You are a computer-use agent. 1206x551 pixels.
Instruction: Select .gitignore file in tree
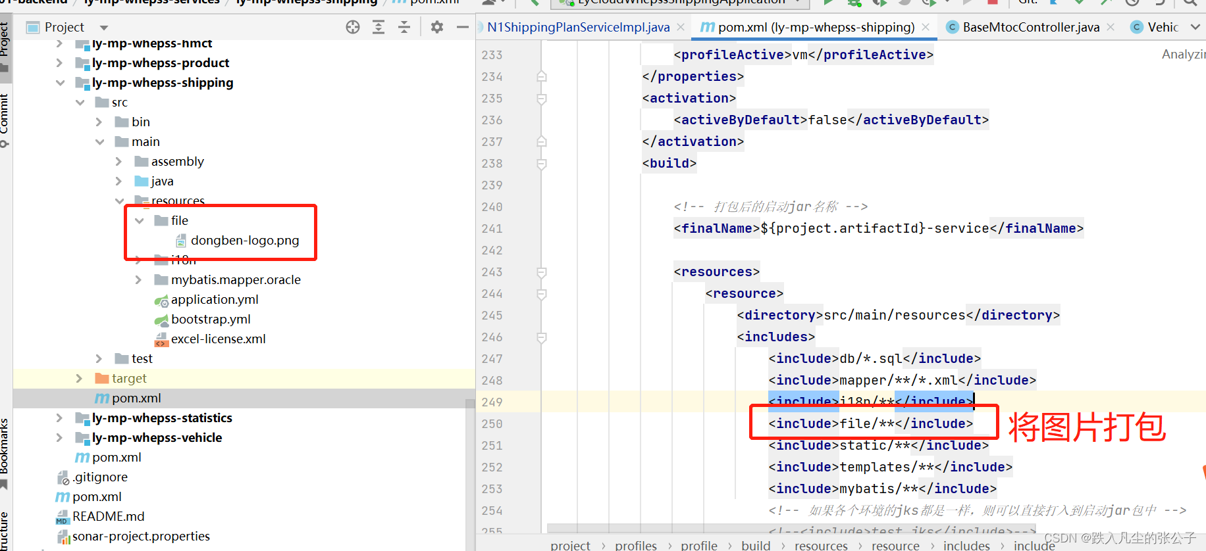[92, 477]
